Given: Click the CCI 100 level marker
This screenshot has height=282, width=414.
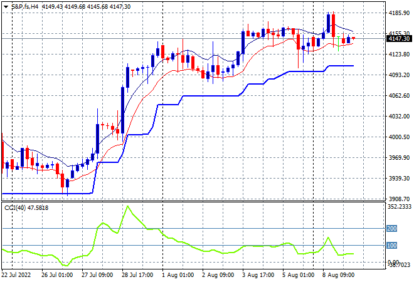Looking at the screenshot, I should click(x=391, y=246).
